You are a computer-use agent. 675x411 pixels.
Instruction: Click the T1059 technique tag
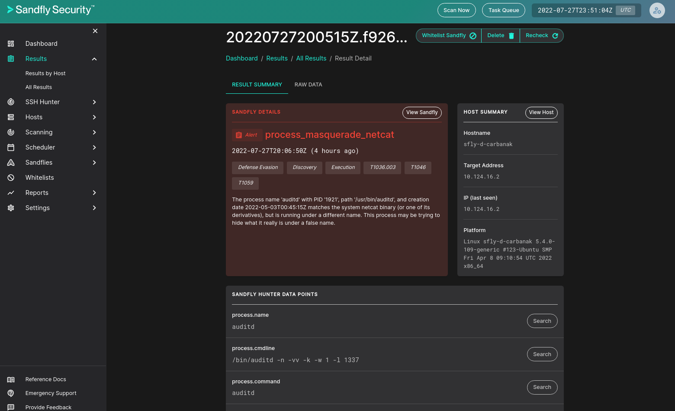[245, 183]
